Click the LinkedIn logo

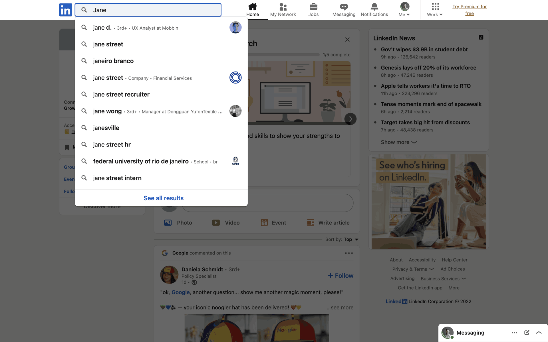point(65,10)
